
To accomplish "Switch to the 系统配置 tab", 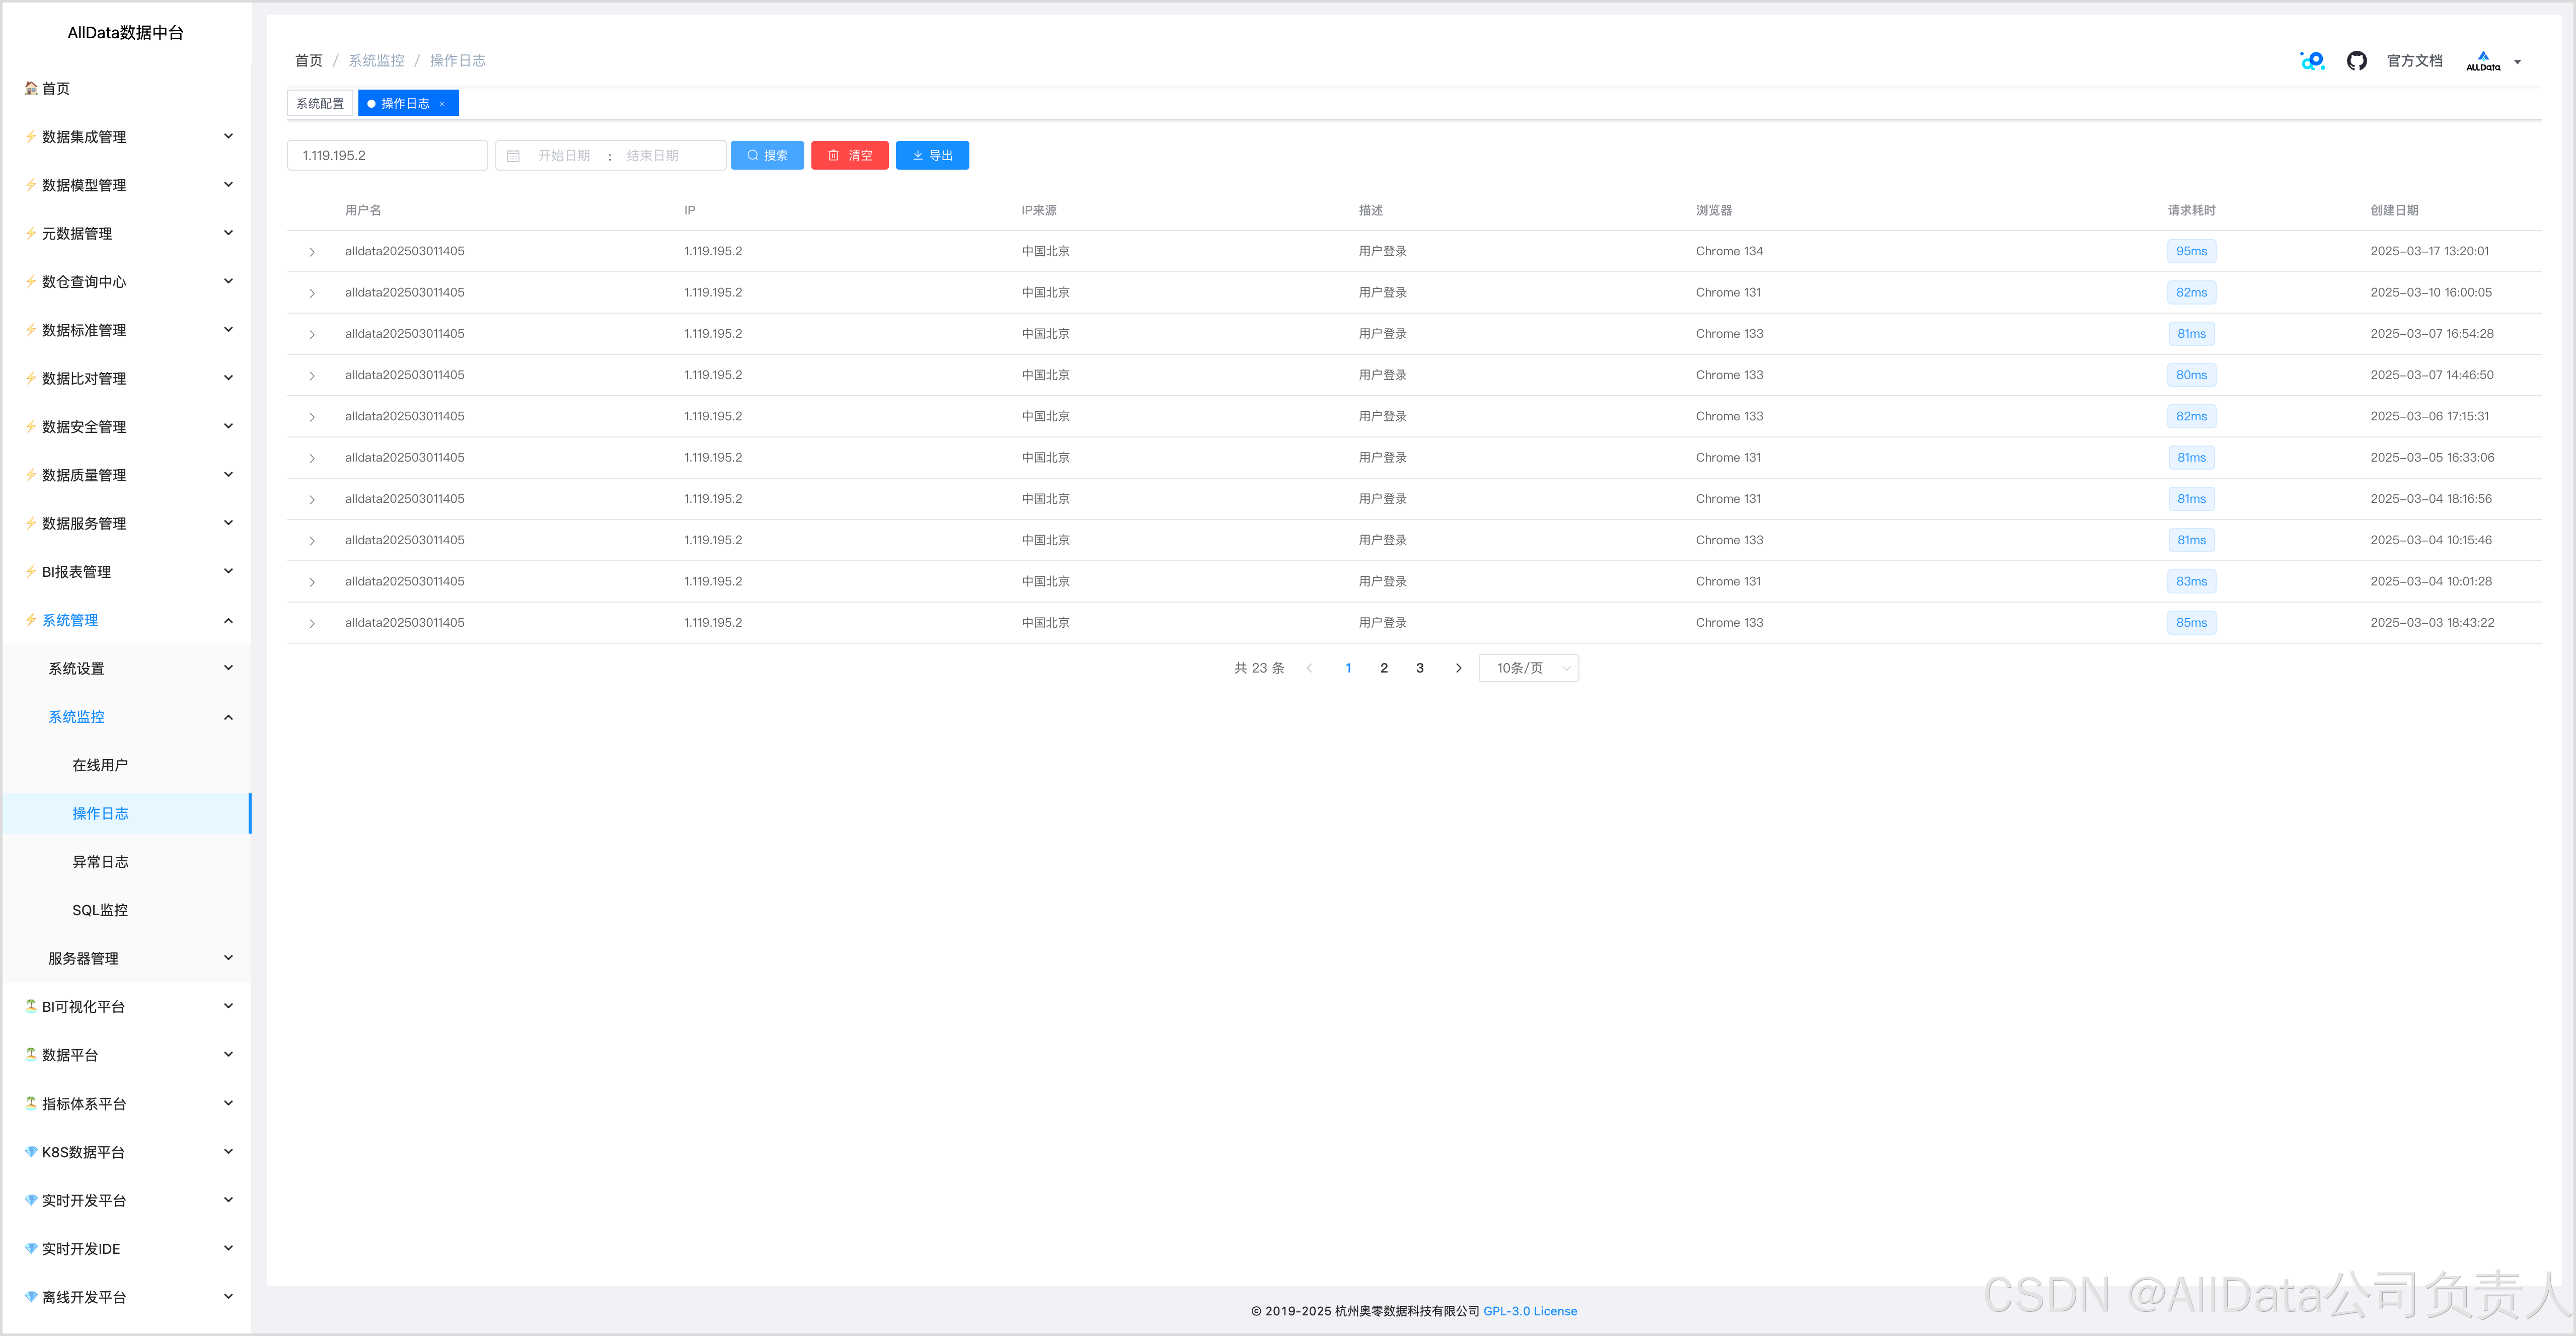I will point(319,104).
